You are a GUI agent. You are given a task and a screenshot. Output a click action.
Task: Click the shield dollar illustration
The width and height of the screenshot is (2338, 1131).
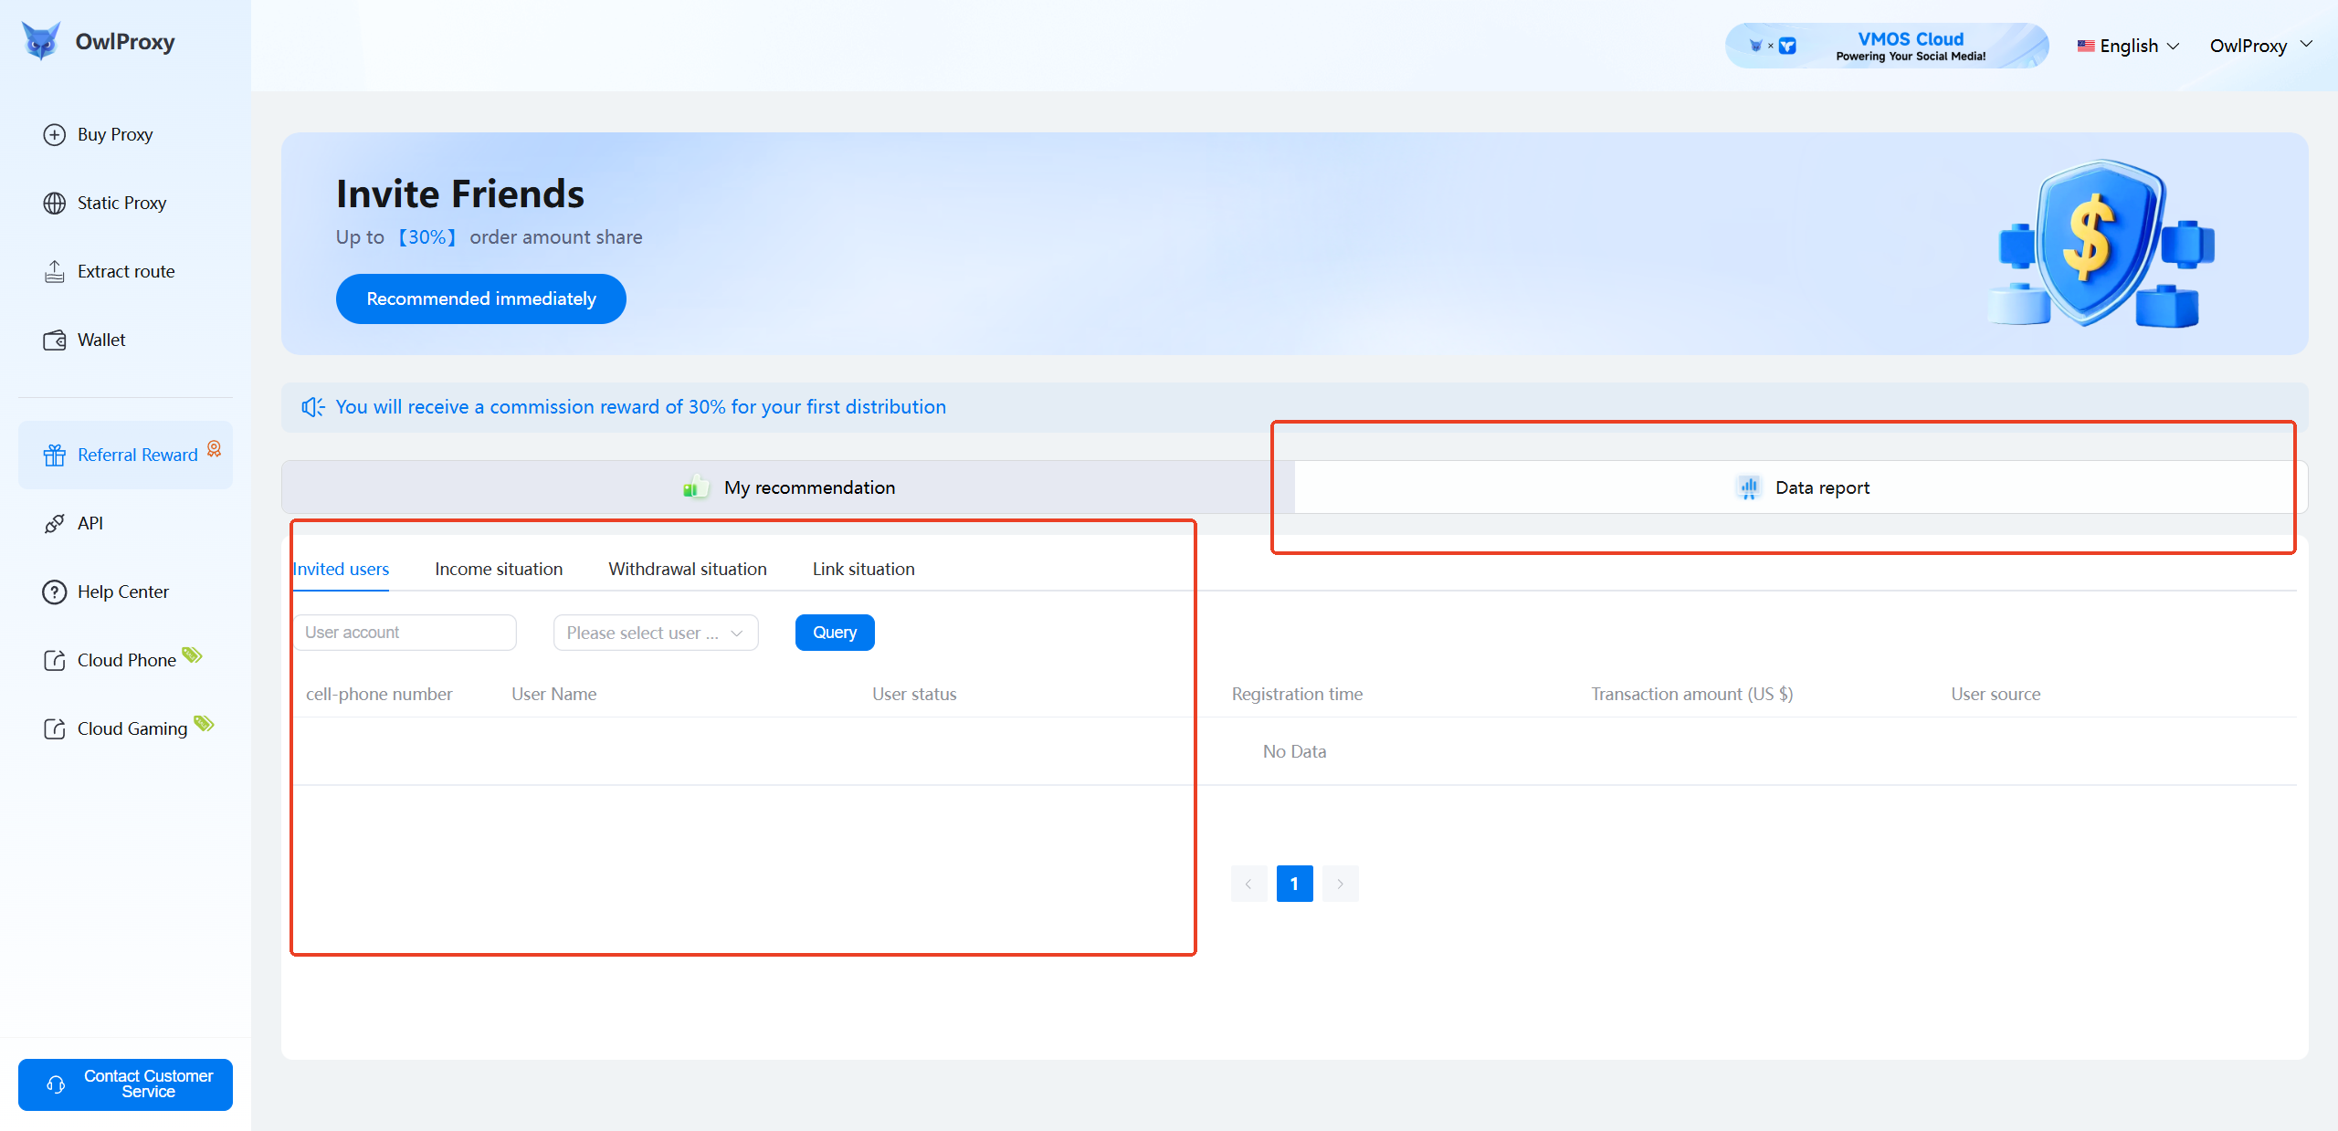[x=2101, y=244]
